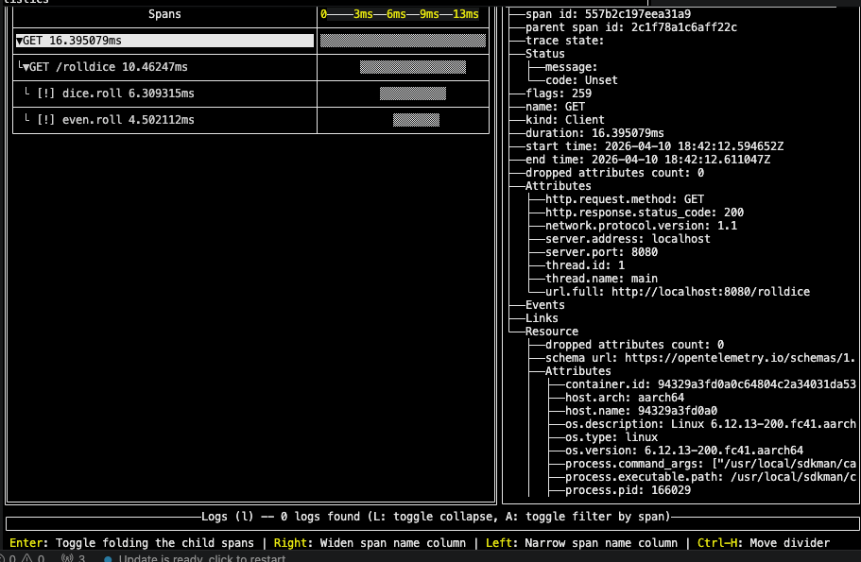This screenshot has height=562, width=861.
Task: Click the 6ms marker on the timeline
Action: (396, 14)
